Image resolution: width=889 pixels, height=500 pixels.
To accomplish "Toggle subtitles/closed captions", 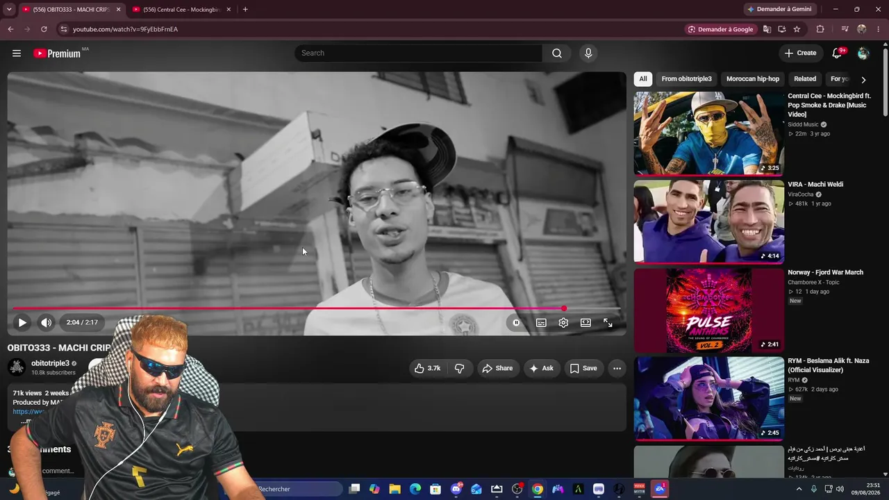I will tap(541, 322).
